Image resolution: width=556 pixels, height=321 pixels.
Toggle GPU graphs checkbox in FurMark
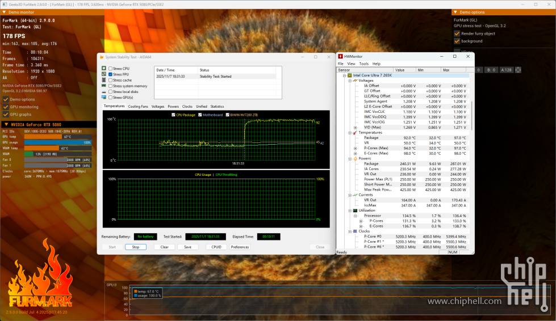point(6,114)
